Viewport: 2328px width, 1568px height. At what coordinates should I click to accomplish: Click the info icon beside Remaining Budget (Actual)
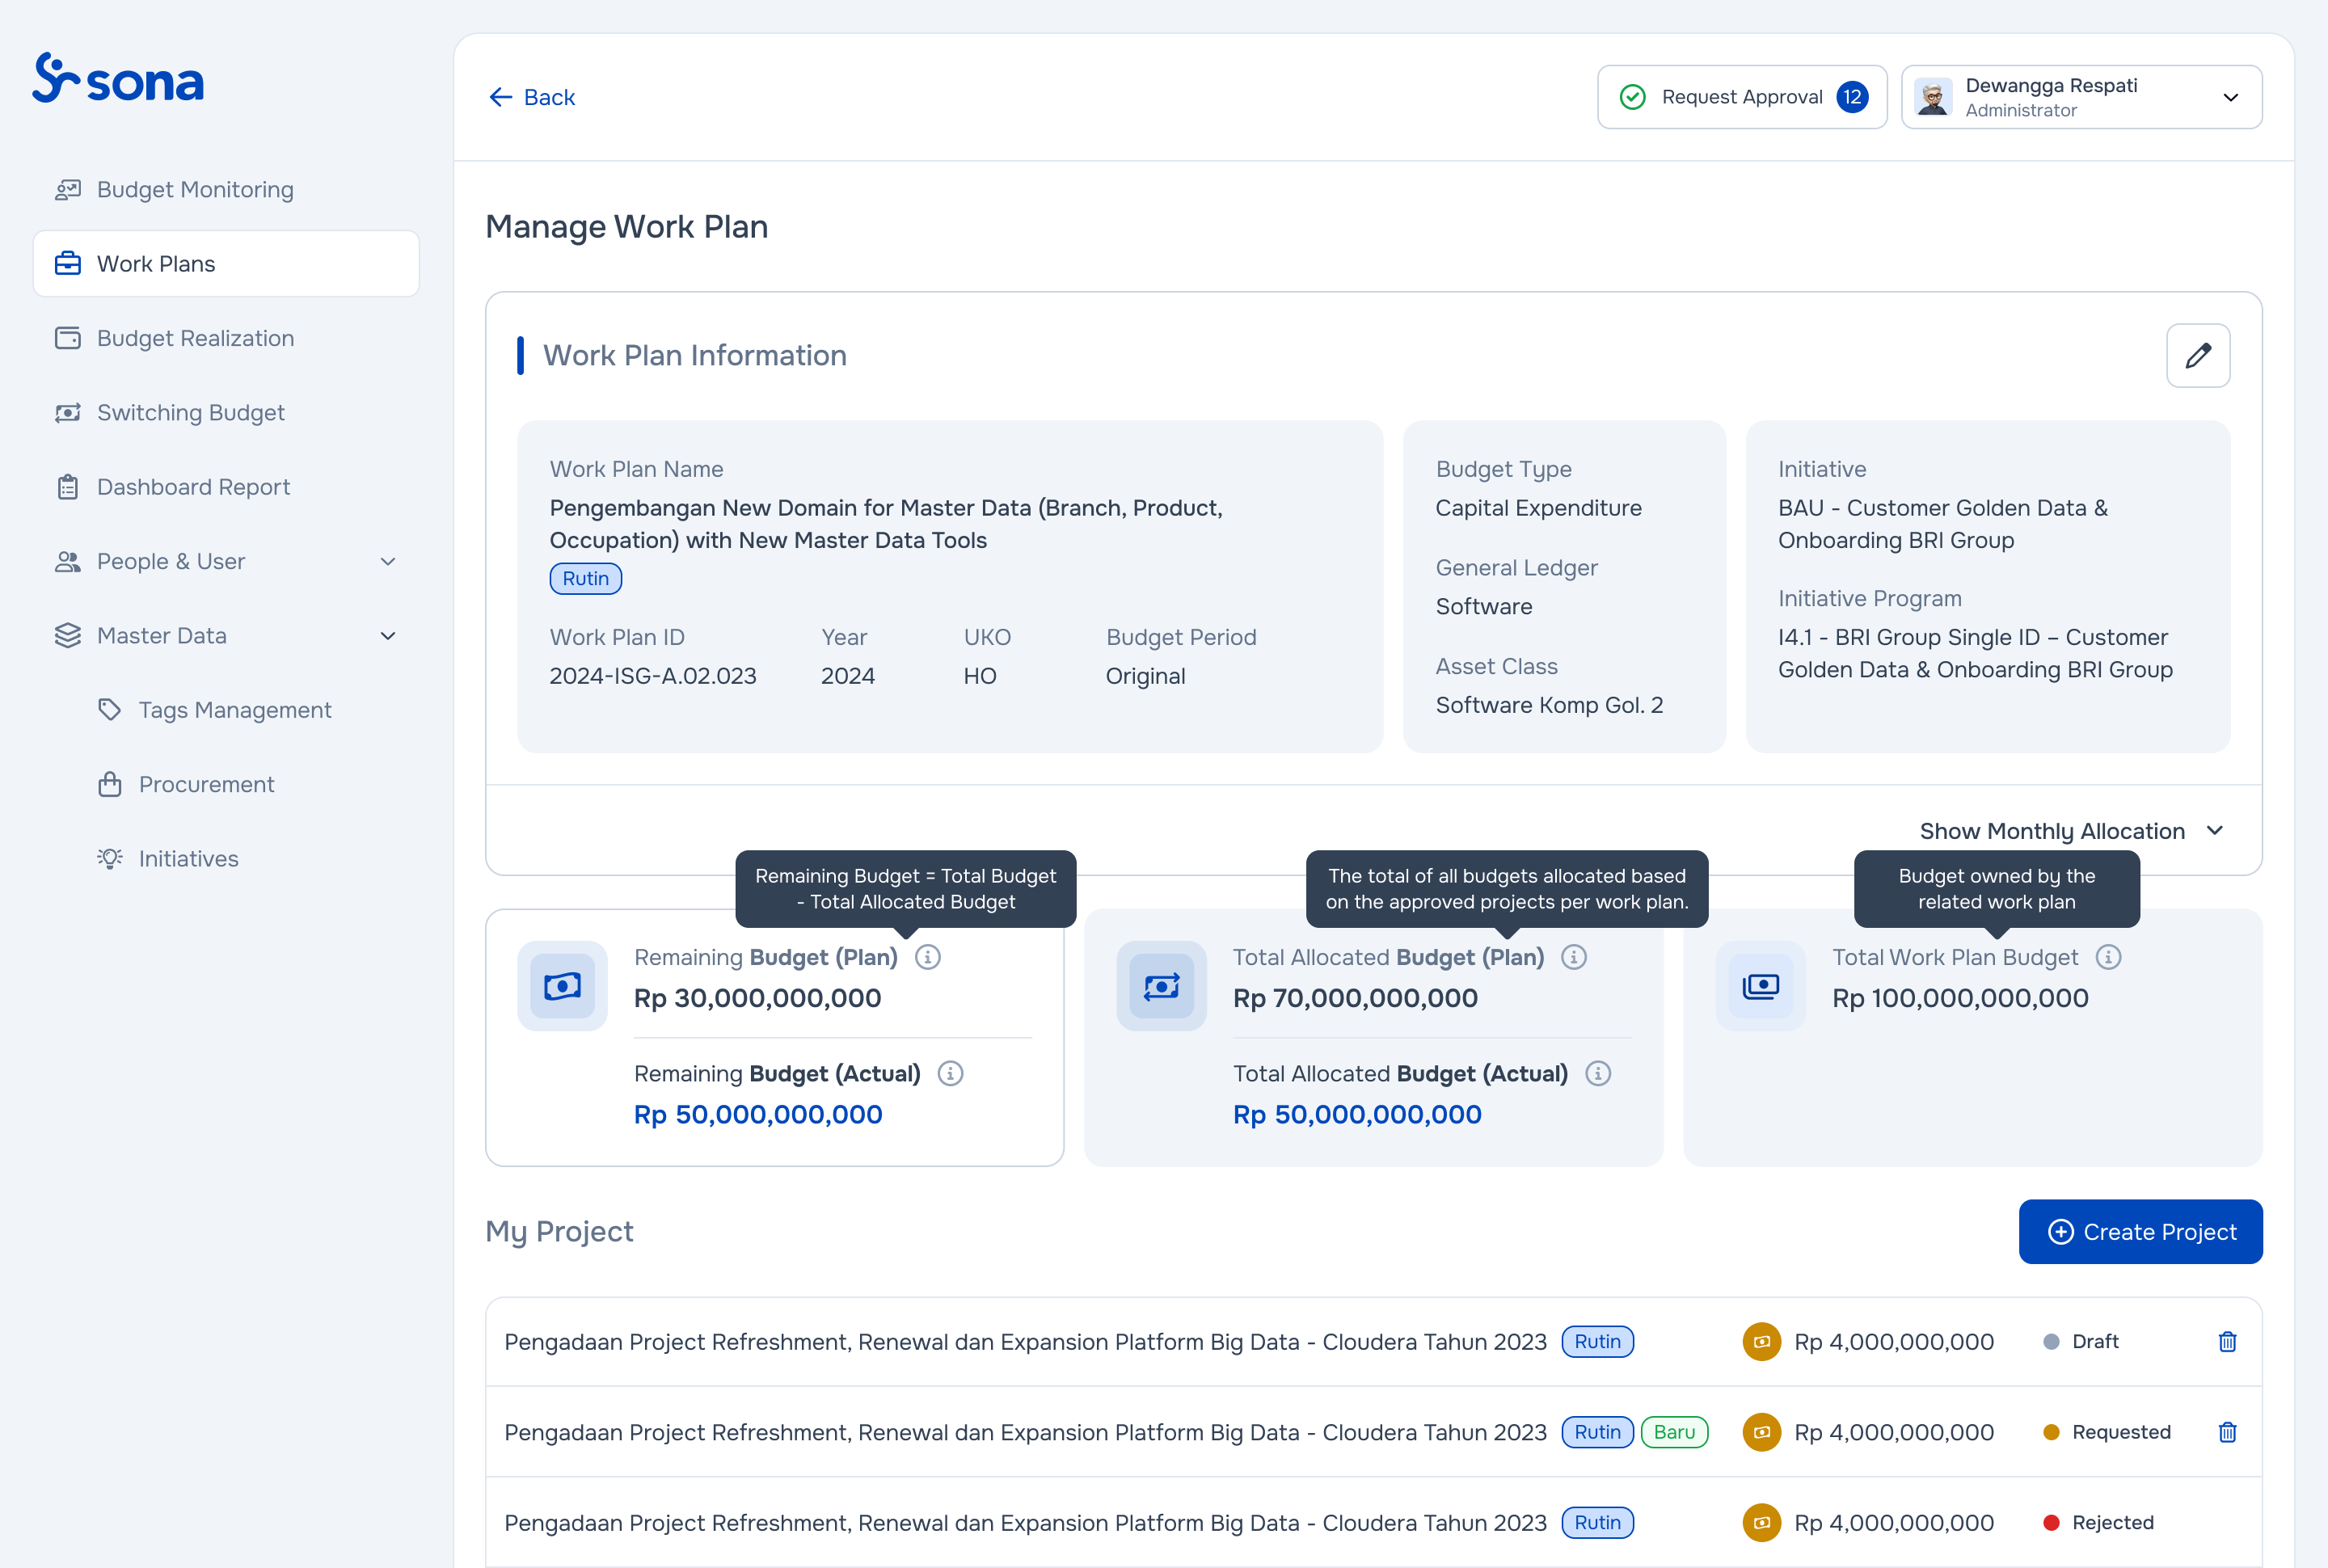pyautogui.click(x=950, y=1073)
